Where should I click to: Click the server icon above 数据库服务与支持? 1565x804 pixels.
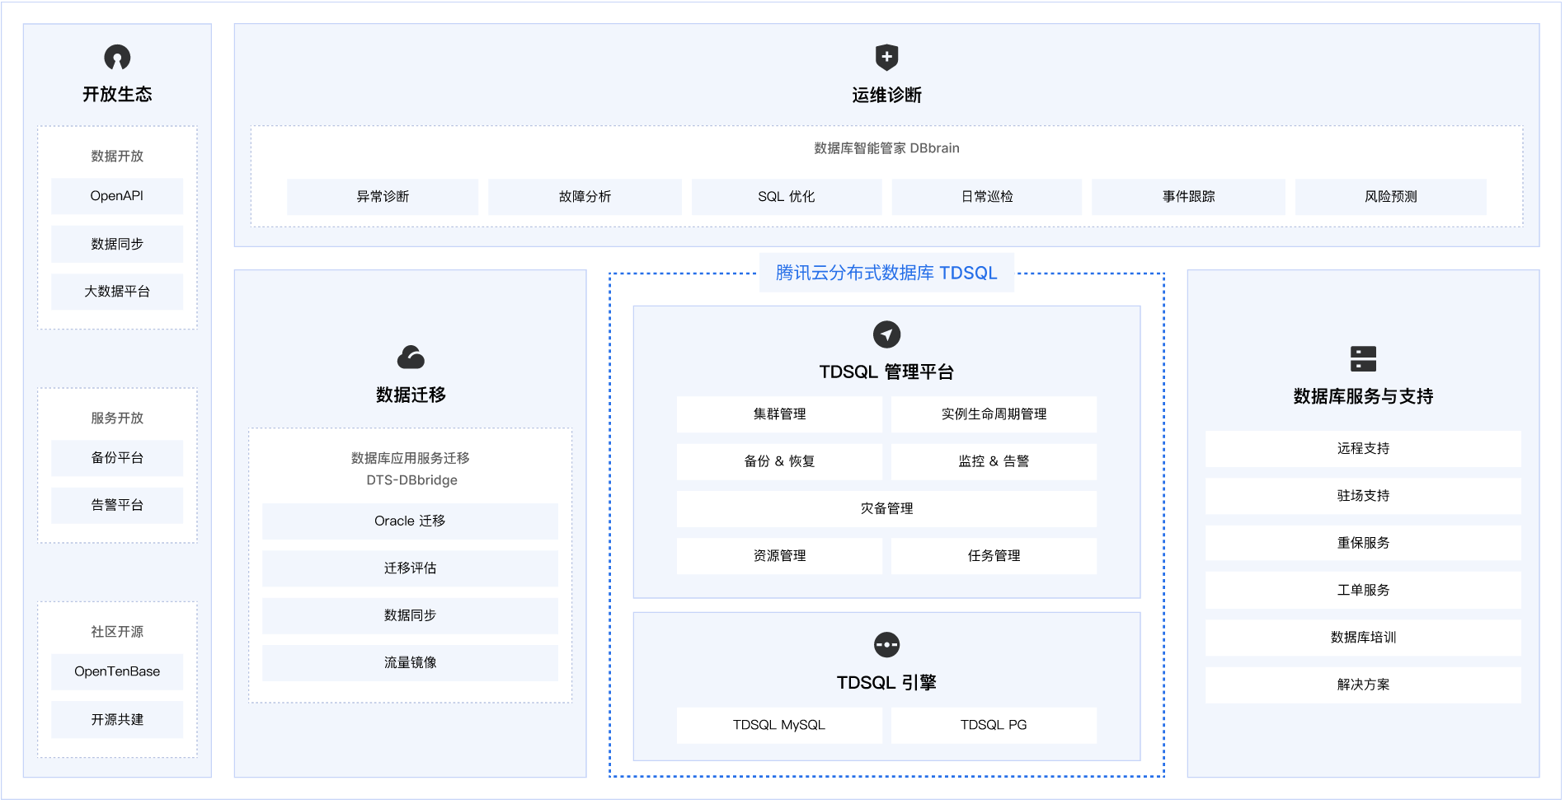pos(1363,359)
